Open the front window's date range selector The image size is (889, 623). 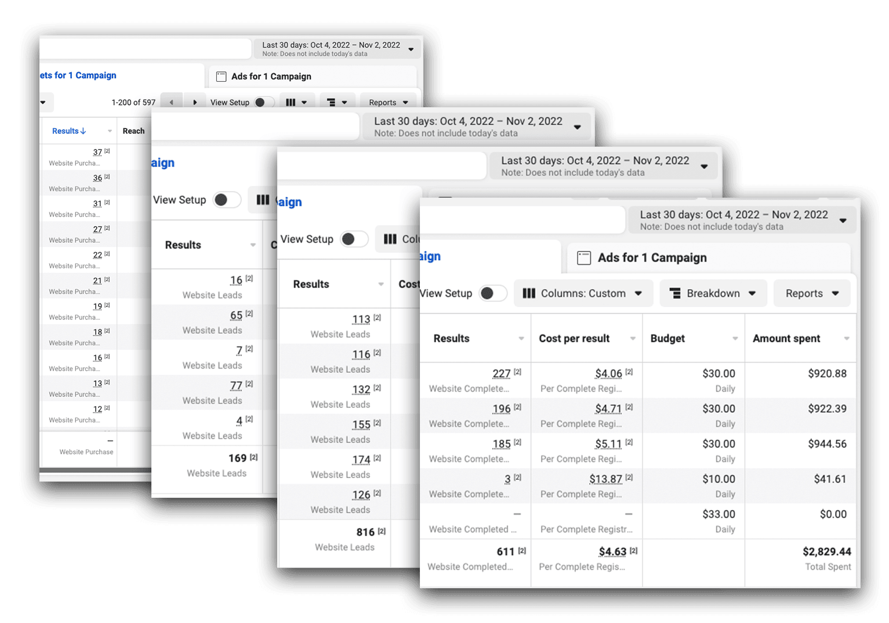[x=742, y=220]
